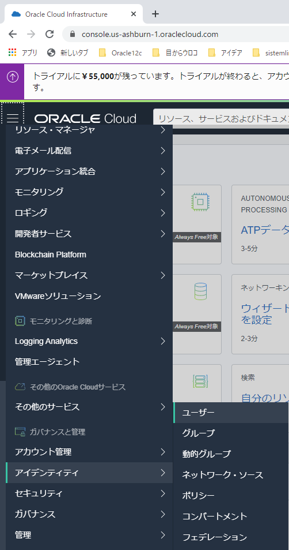Reload the page with the refresh icon

point(50,34)
